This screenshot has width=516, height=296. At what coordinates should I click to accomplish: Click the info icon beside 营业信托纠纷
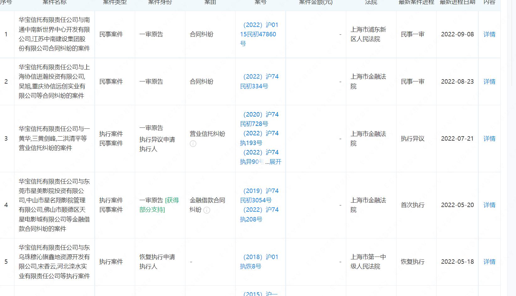pyautogui.click(x=193, y=144)
